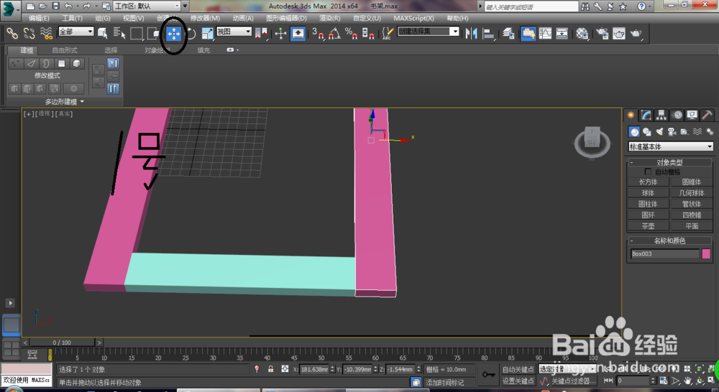Switch to the 自由形式 ribbon tab
Image resolution: width=719 pixels, height=392 pixels.
point(65,50)
